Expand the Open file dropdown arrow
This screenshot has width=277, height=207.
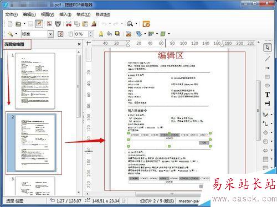point(24,24)
